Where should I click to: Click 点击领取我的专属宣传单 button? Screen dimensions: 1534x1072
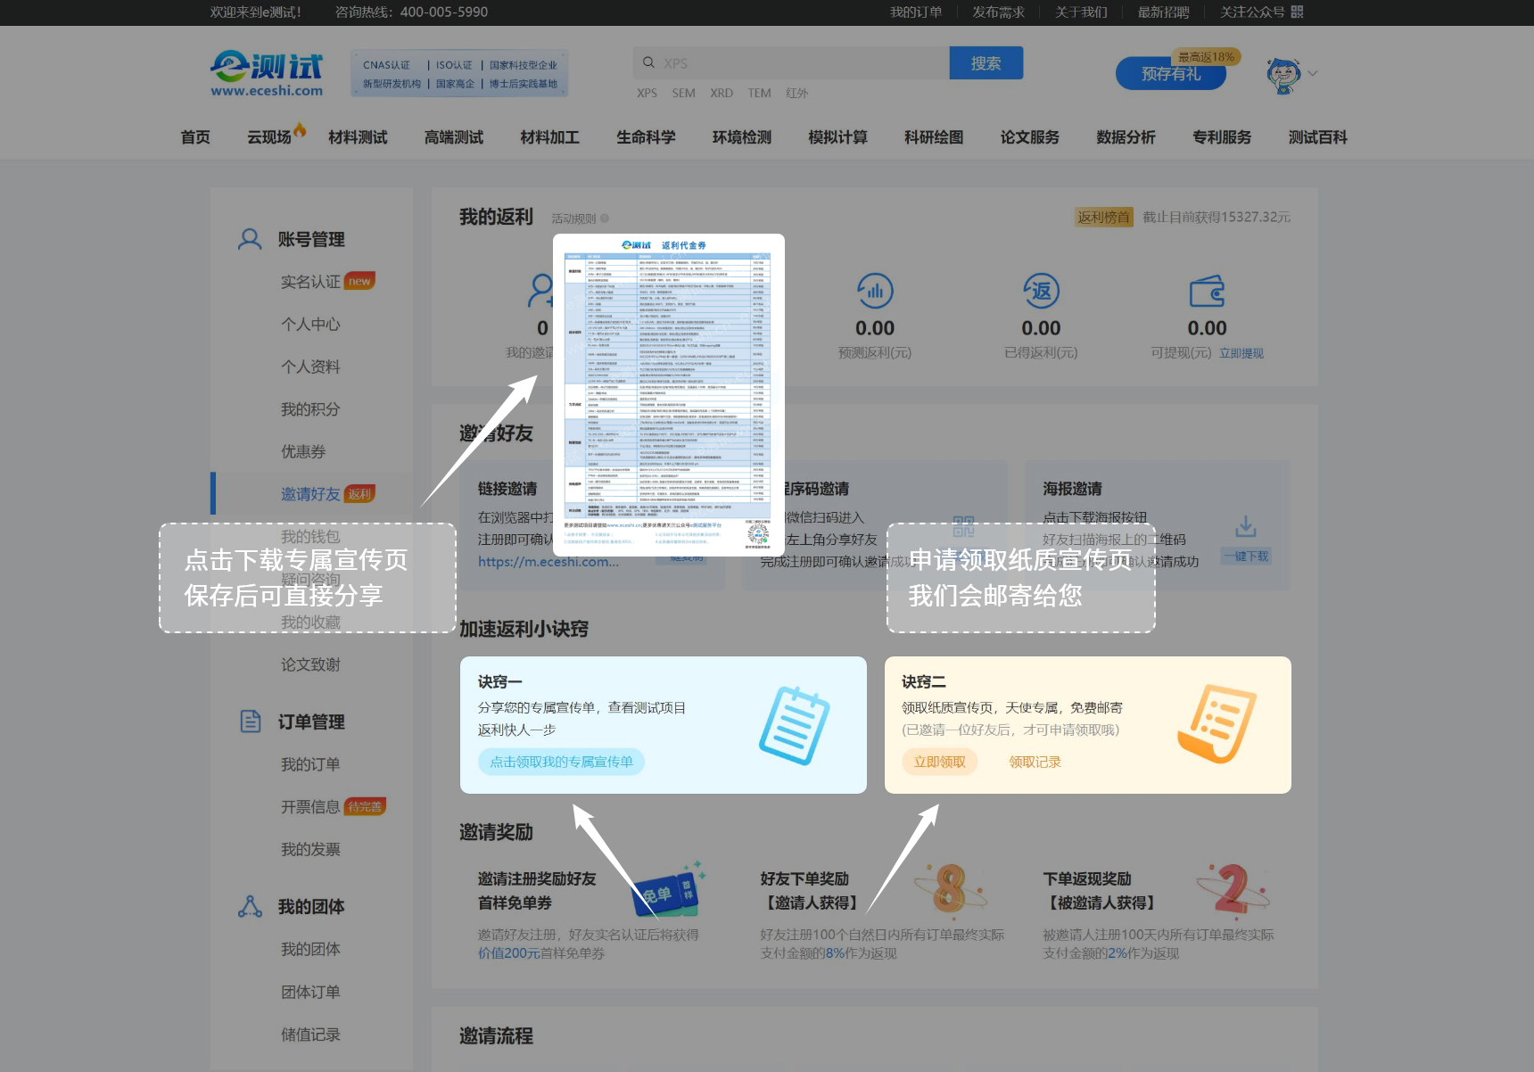(561, 762)
